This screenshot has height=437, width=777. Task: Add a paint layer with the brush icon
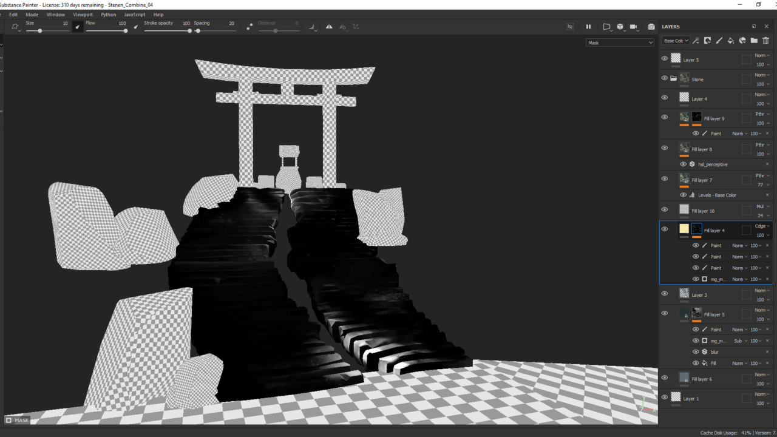(719, 41)
